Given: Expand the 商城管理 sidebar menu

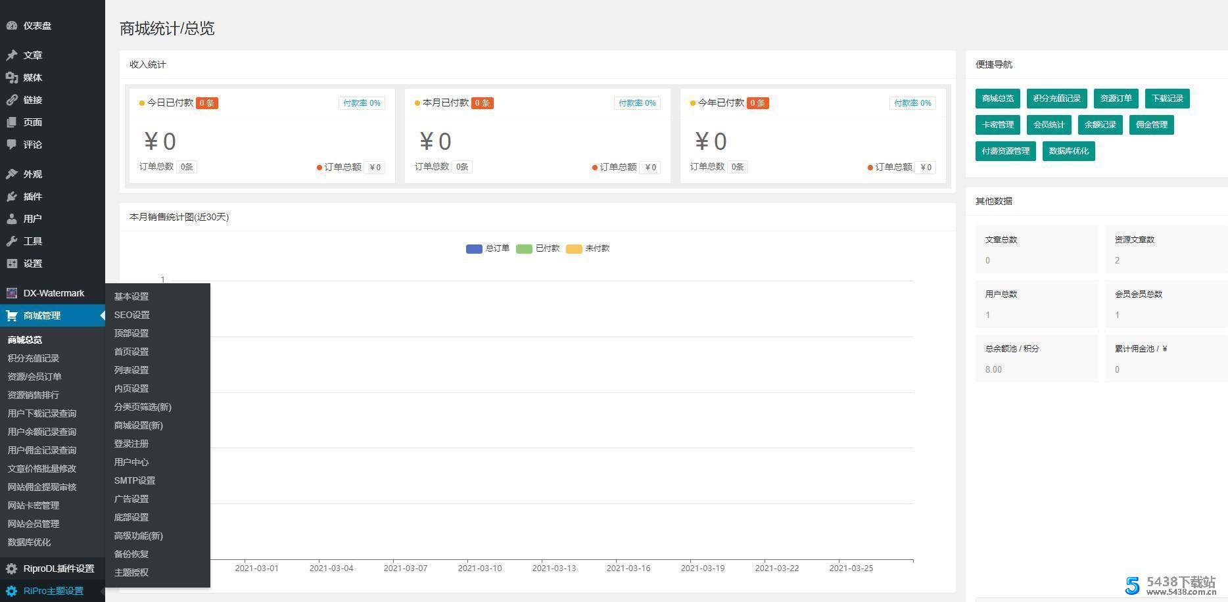Looking at the screenshot, I should 42,315.
